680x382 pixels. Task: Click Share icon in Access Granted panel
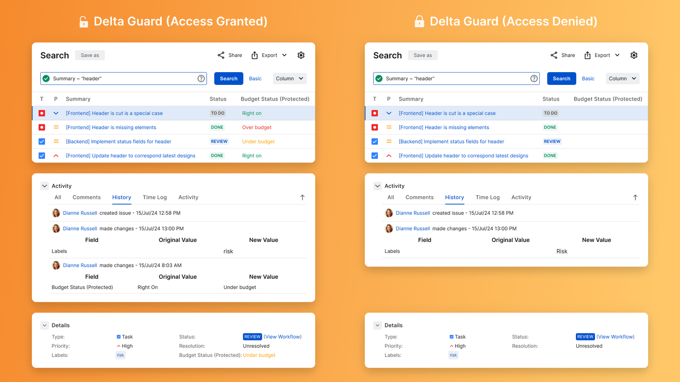tap(221, 55)
